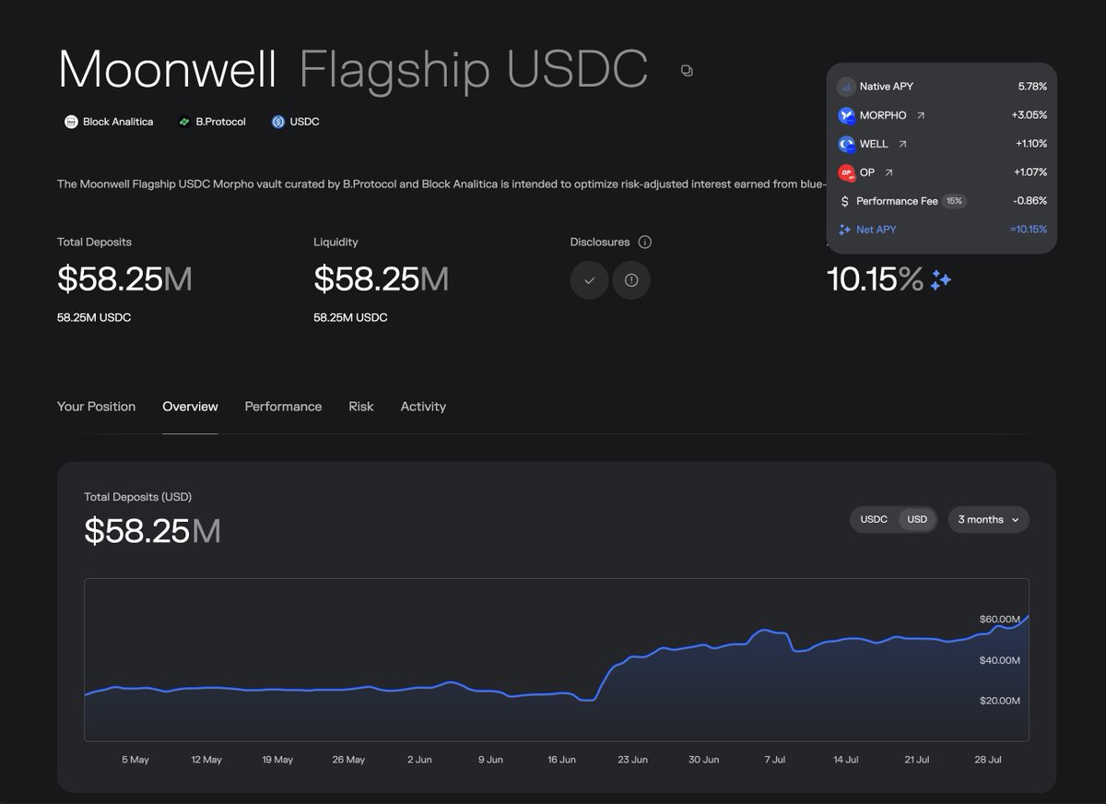This screenshot has height=804, width=1106.
Task: Open the 3 months range dropdown
Action: (988, 520)
